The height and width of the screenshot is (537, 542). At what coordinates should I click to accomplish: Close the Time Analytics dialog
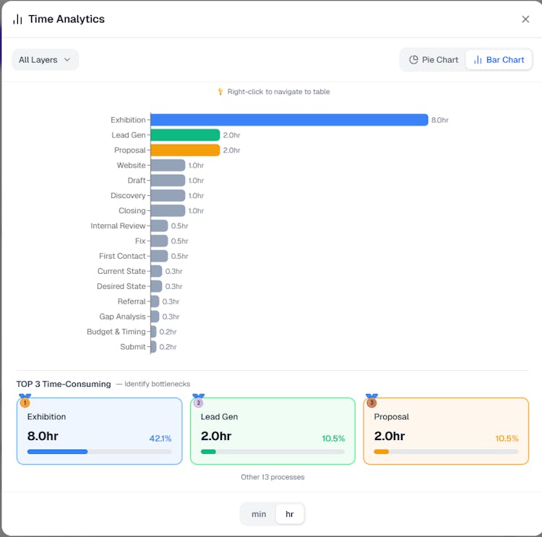point(525,20)
